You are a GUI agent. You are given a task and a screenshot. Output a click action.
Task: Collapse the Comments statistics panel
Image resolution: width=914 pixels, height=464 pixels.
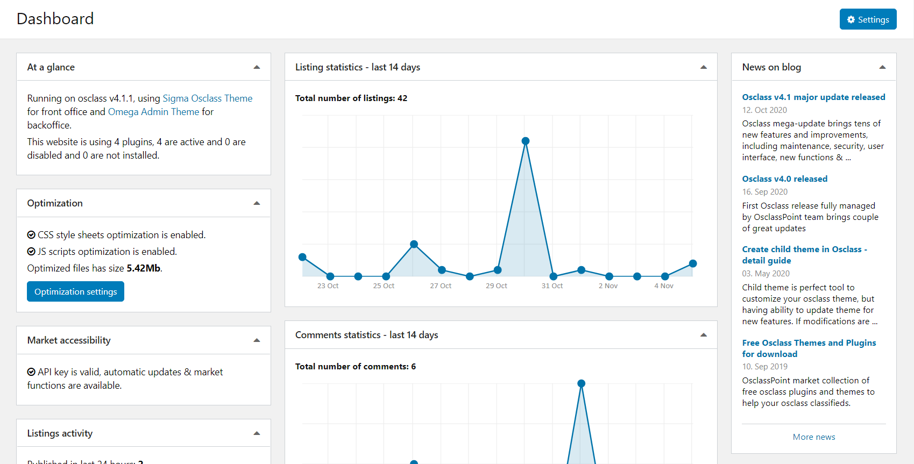[x=703, y=335]
